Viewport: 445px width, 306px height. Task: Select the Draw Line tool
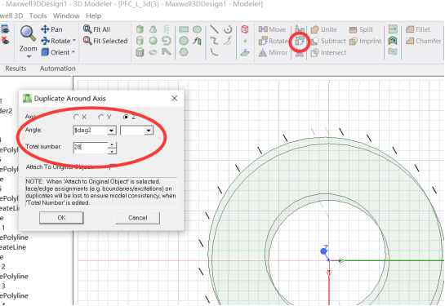[214, 29]
